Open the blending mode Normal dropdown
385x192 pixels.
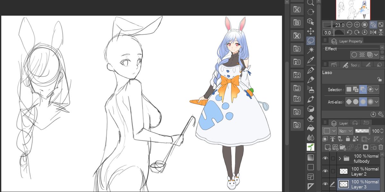[x=346, y=131]
